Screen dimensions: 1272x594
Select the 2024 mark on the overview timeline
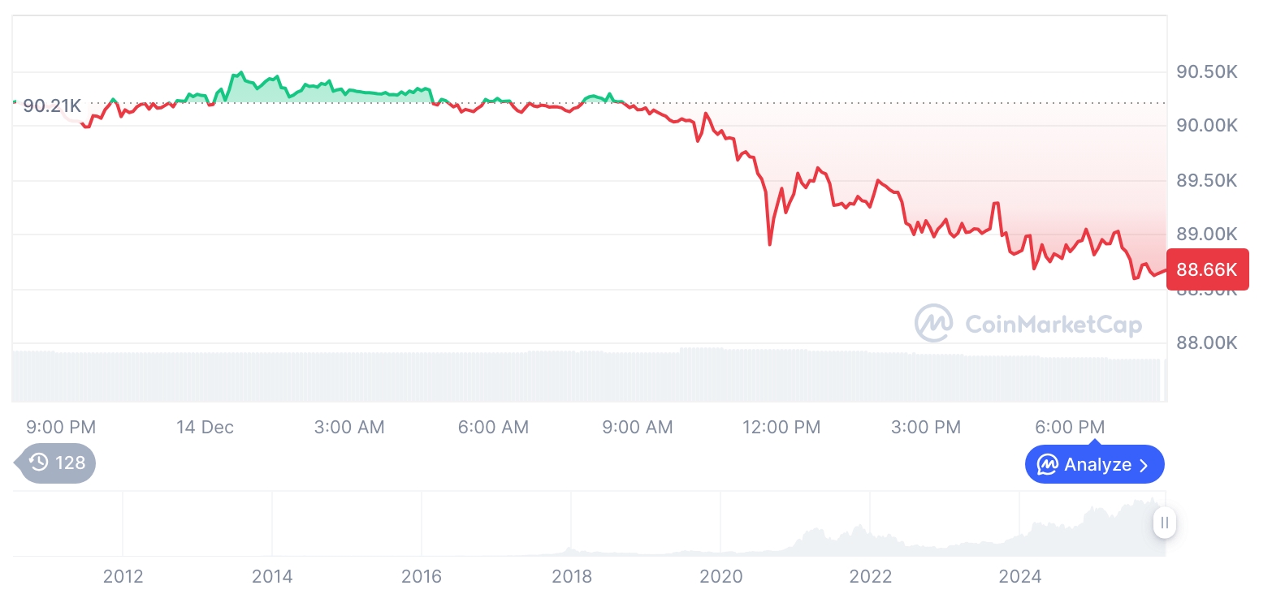(x=1020, y=576)
